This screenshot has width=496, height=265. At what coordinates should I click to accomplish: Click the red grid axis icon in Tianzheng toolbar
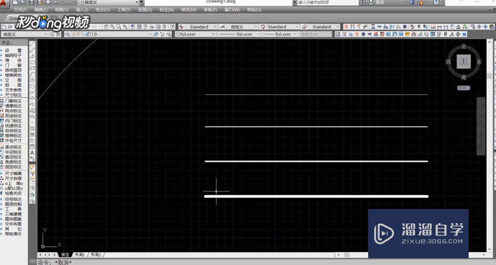pos(346,27)
